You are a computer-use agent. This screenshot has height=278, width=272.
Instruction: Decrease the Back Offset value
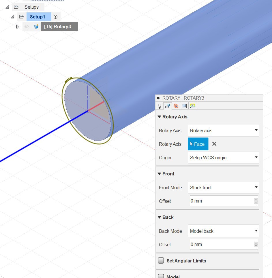coord(256,246)
